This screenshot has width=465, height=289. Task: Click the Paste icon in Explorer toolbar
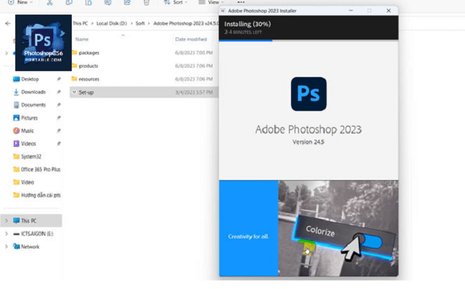point(88,3)
